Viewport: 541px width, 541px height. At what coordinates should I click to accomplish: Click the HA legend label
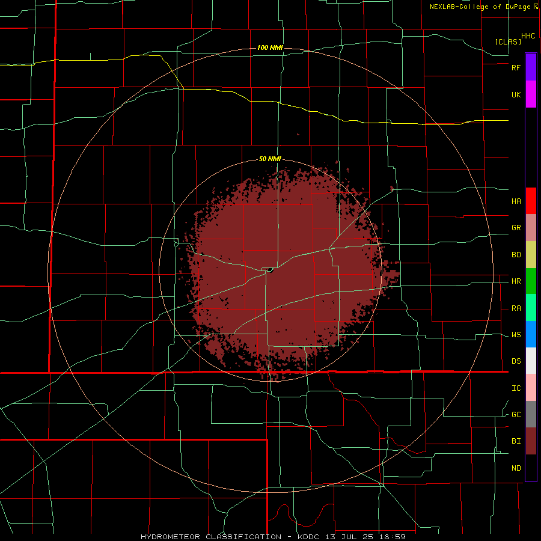click(516, 201)
